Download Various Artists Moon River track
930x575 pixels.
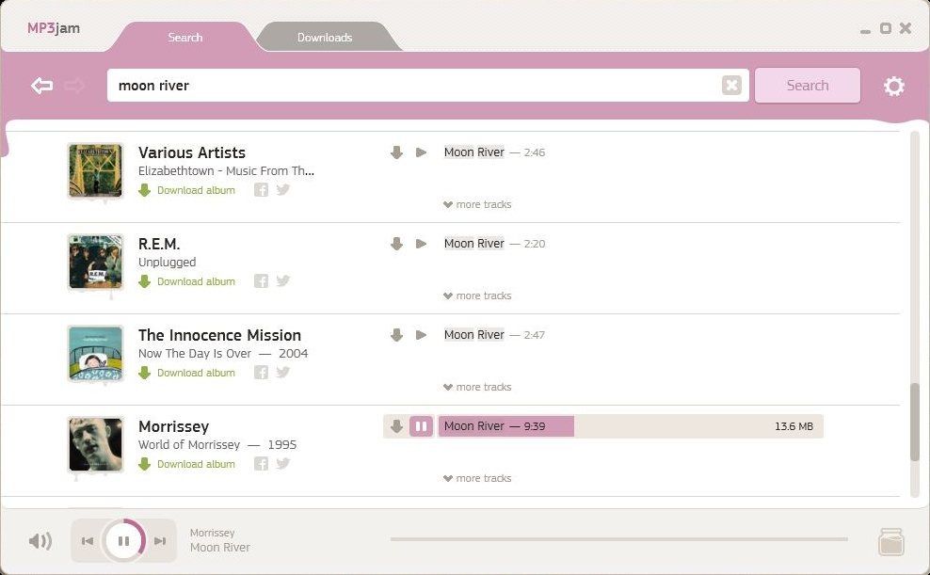tap(397, 152)
